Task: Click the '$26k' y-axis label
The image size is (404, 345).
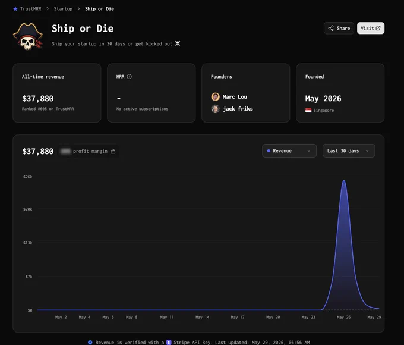Action: pos(28,177)
